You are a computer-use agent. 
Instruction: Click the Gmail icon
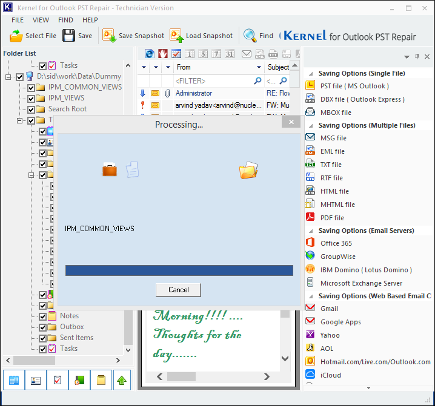(x=310, y=307)
